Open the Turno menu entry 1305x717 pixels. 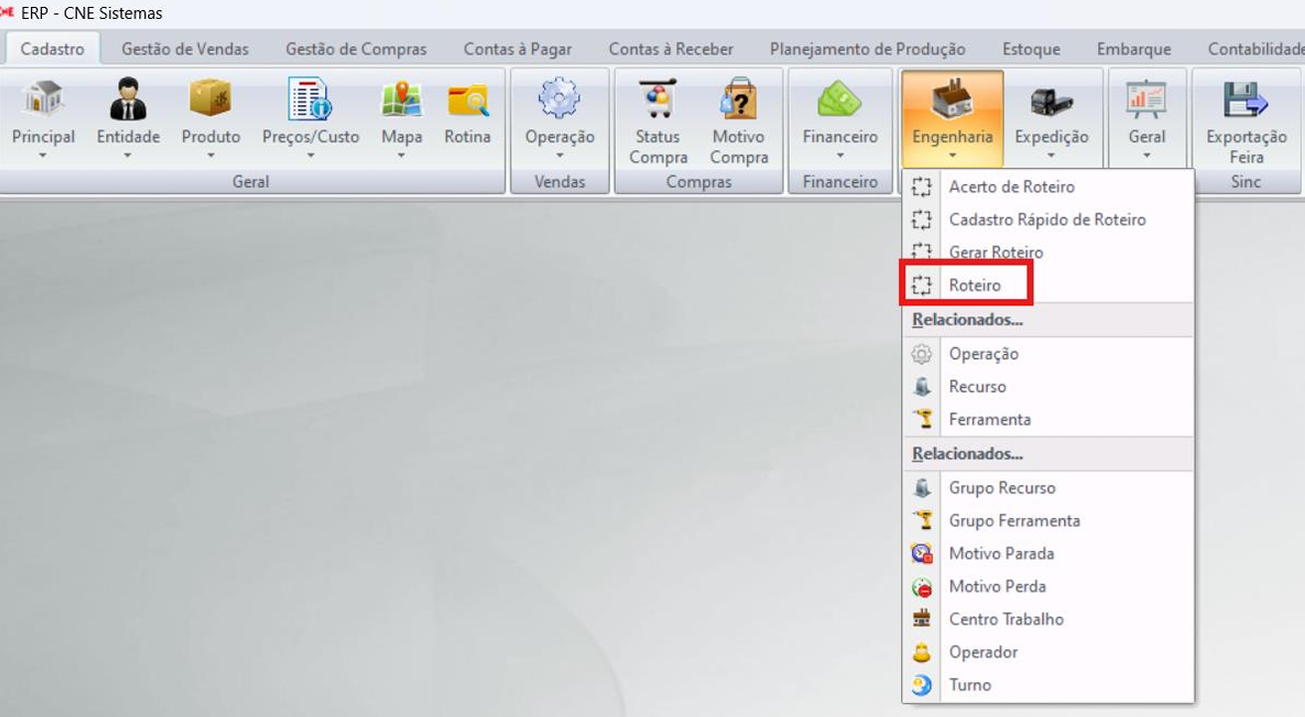969,685
